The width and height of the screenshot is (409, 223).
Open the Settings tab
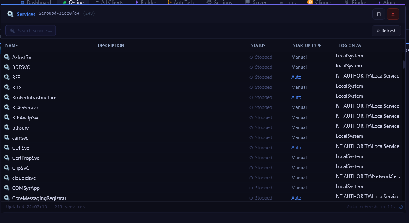(x=219, y=3)
